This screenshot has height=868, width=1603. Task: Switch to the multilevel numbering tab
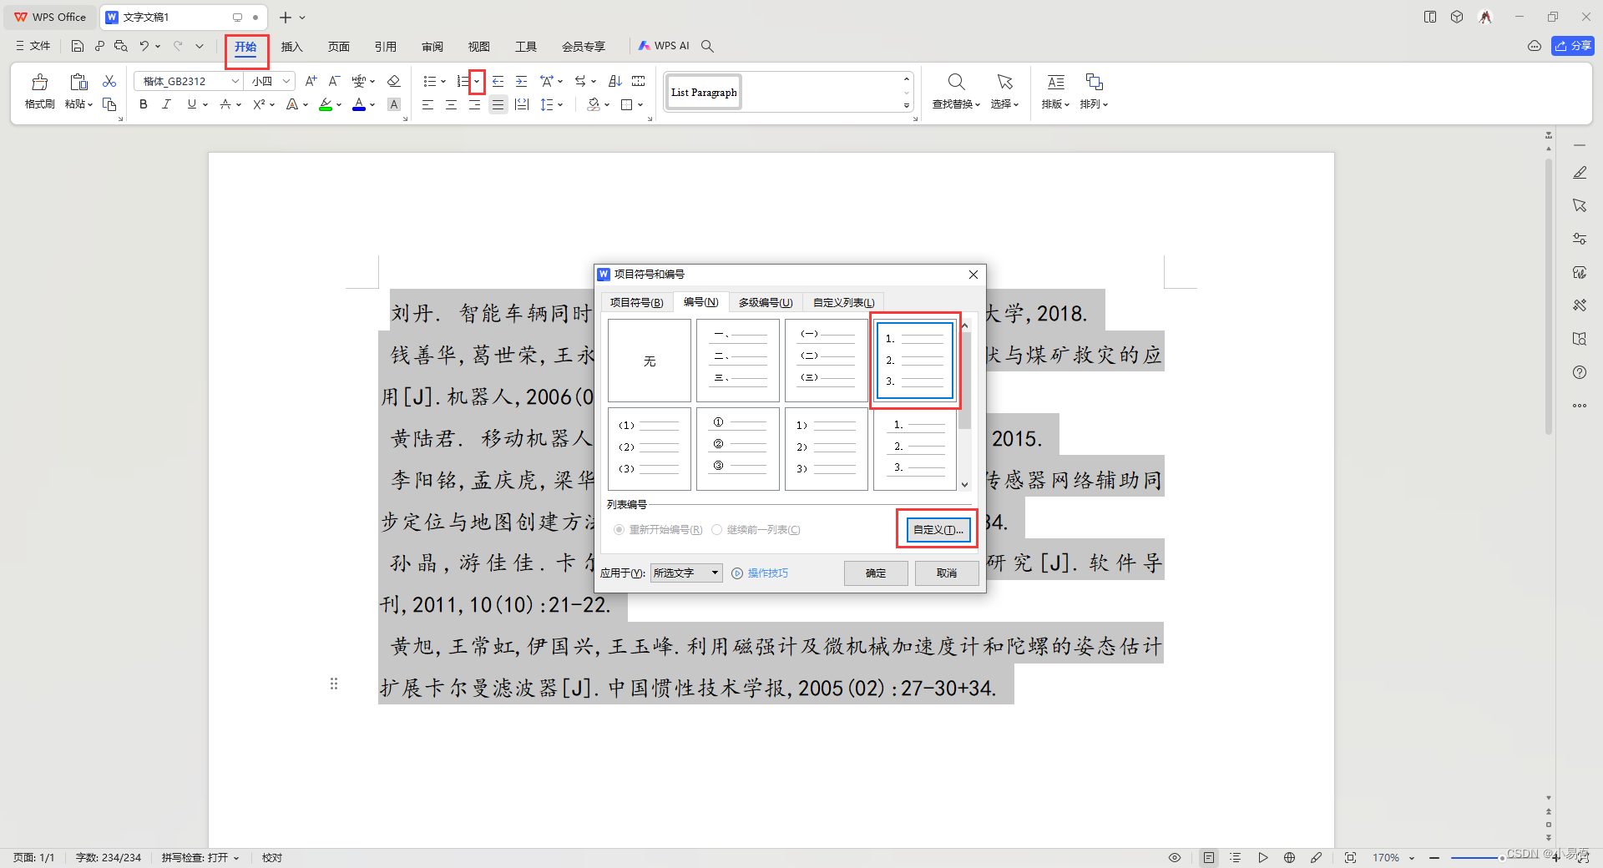pos(766,302)
